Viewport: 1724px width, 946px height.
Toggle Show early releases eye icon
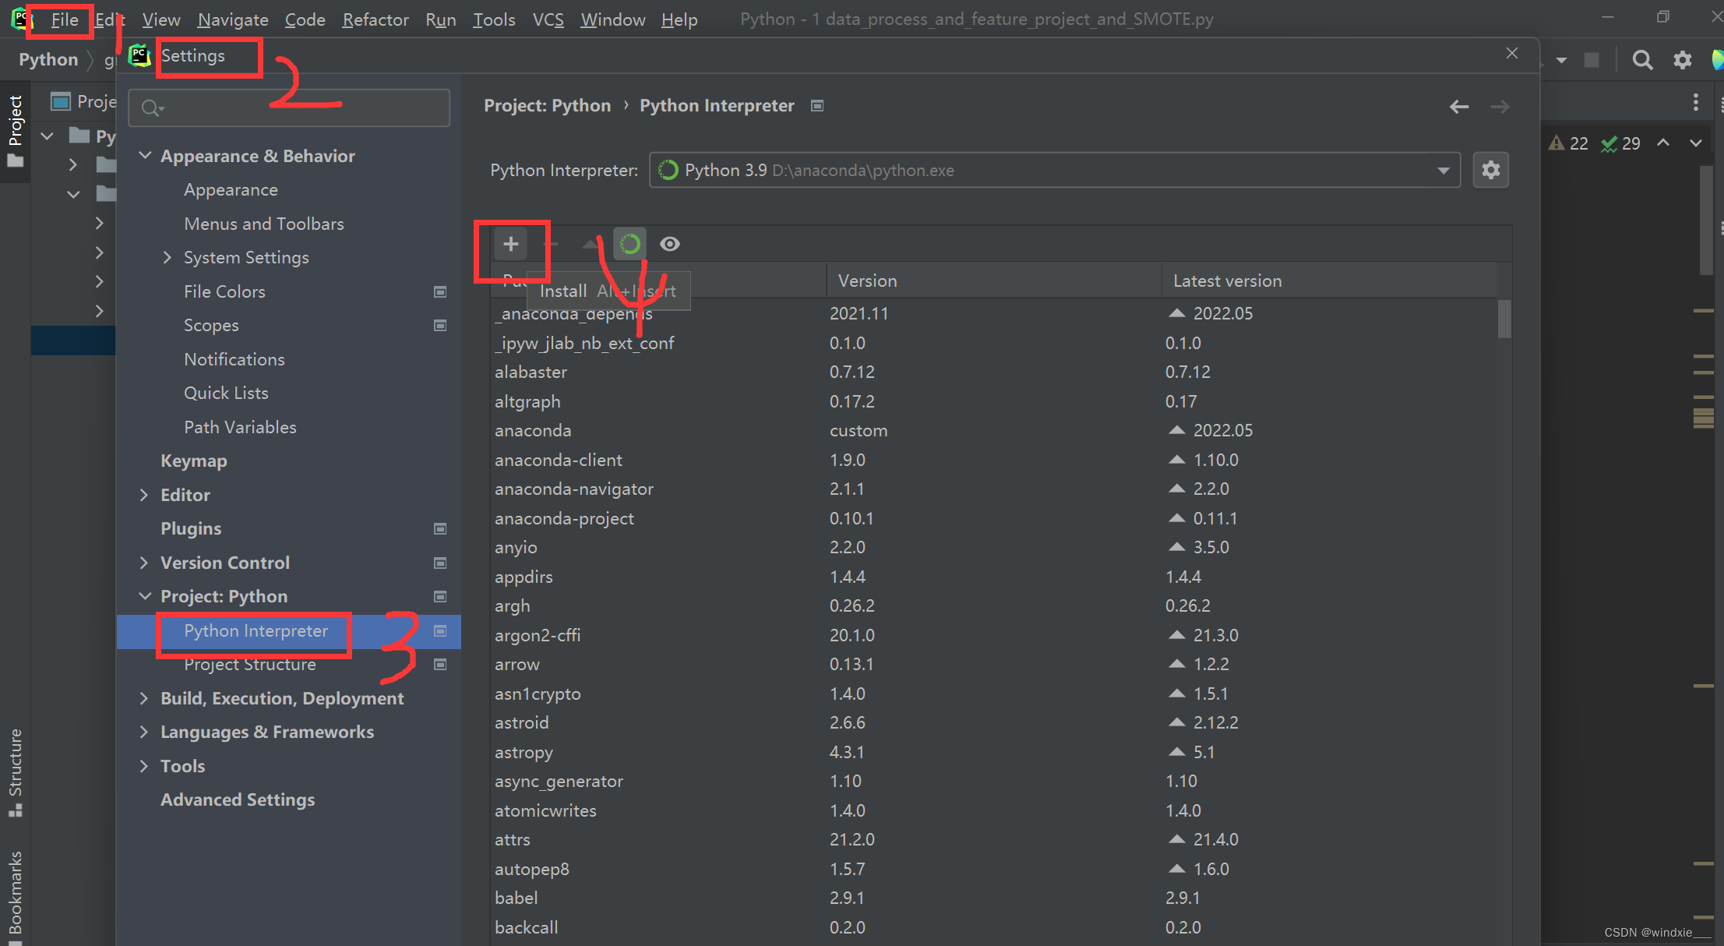[x=670, y=245]
